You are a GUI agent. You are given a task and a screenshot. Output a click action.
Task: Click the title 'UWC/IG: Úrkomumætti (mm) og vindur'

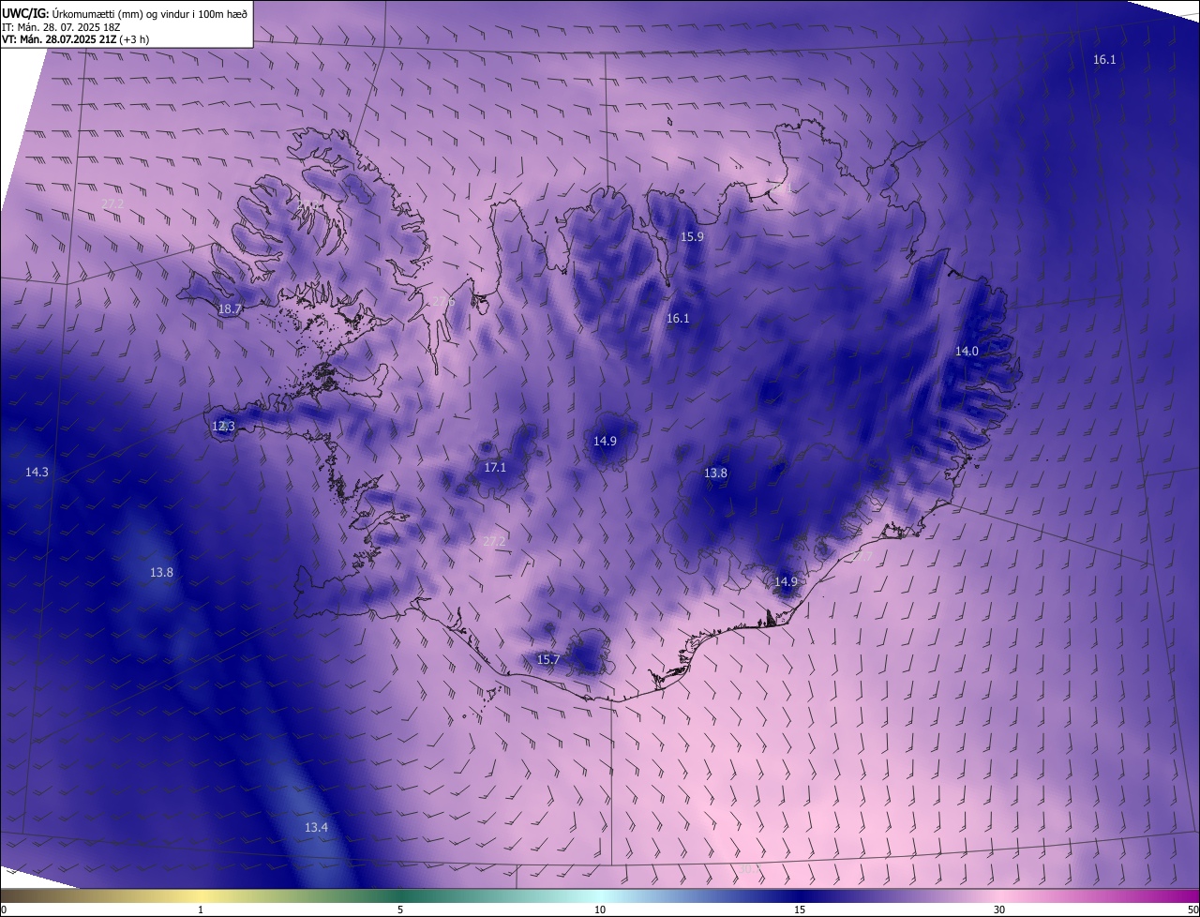point(125,14)
